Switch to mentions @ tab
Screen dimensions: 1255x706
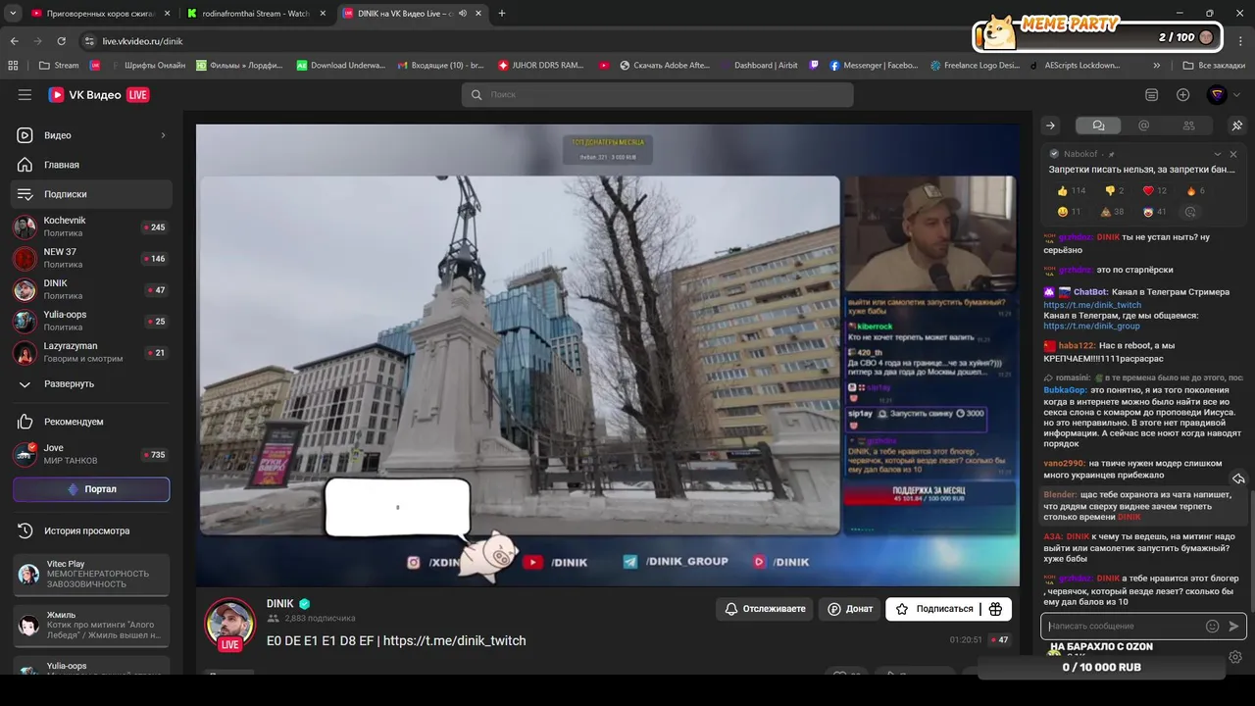click(1143, 126)
